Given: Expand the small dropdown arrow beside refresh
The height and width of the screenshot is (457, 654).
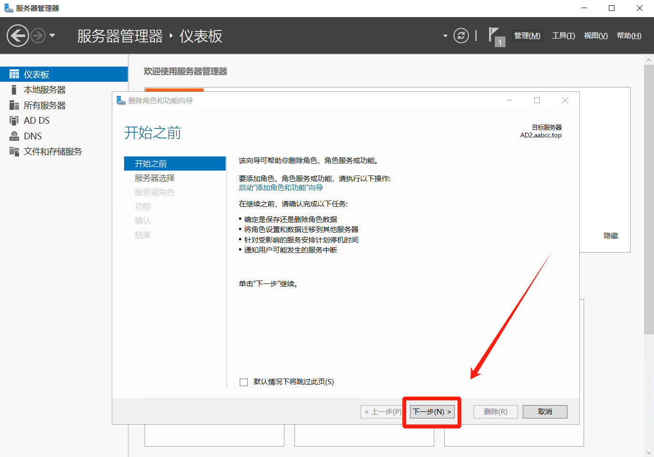Looking at the screenshot, I should (445, 36).
